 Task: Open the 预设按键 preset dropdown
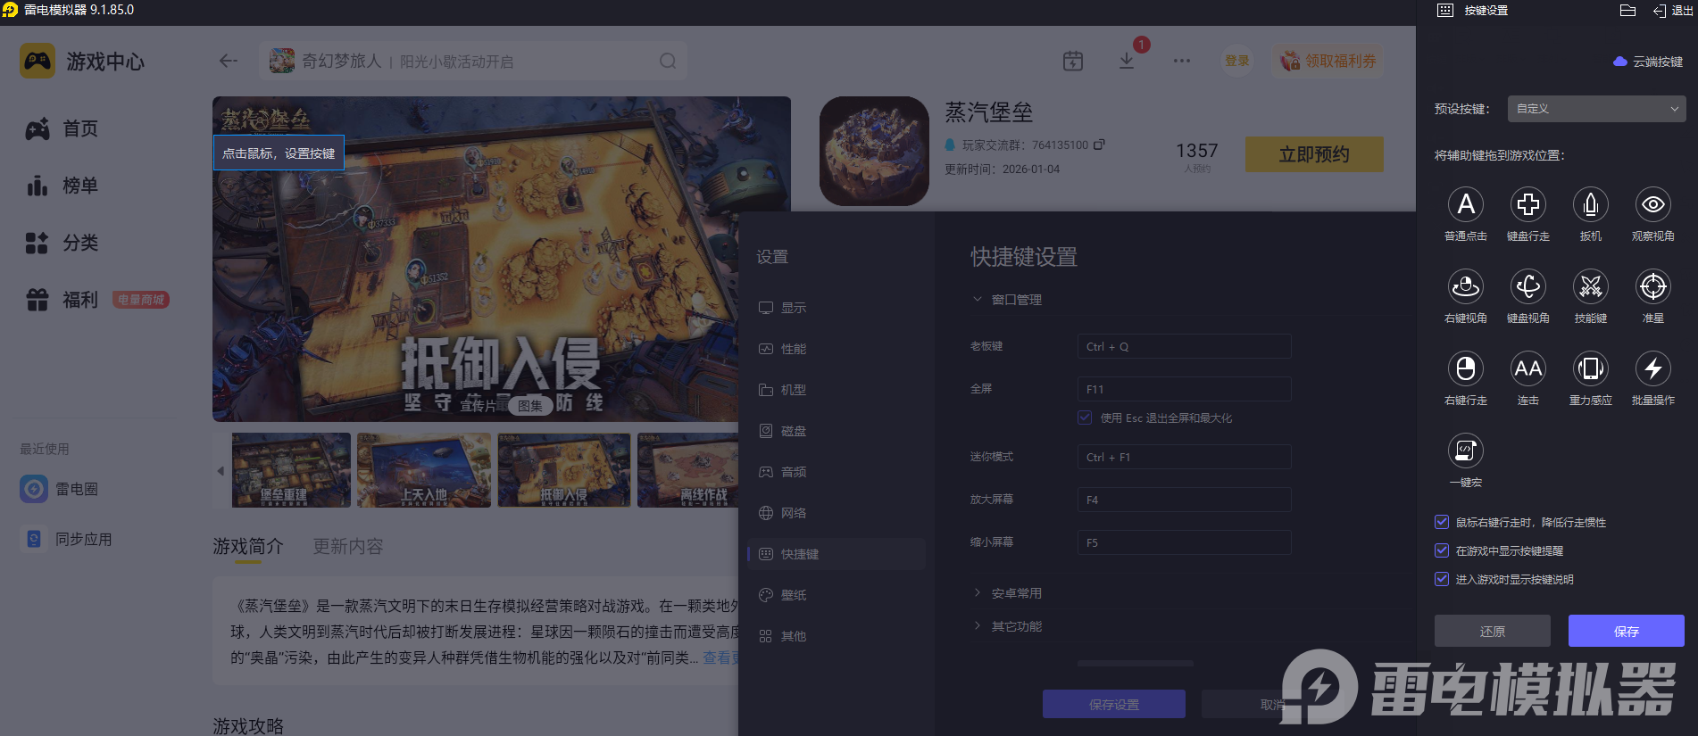coord(1596,109)
